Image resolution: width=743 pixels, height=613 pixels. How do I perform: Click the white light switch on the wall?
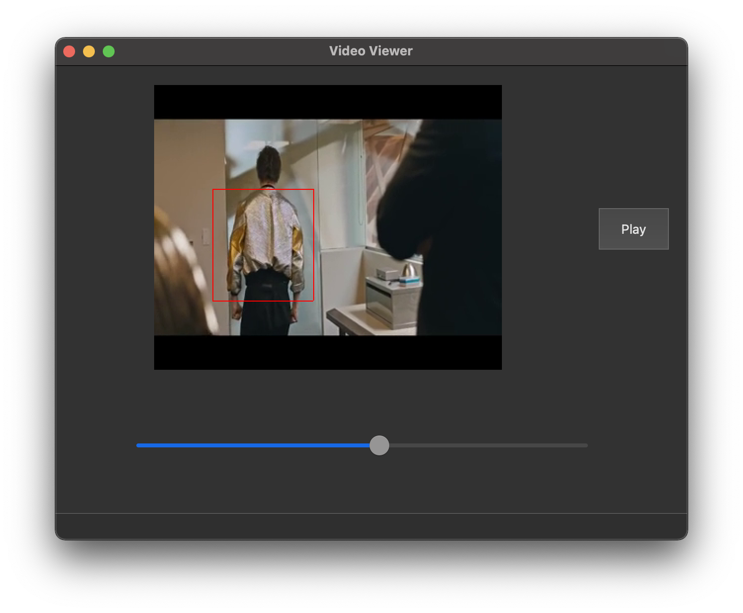coord(205,236)
